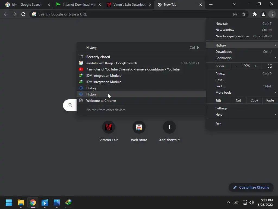Reopen modular ash thorp Google Search
This screenshot has width=278, height=209.
point(141,63)
